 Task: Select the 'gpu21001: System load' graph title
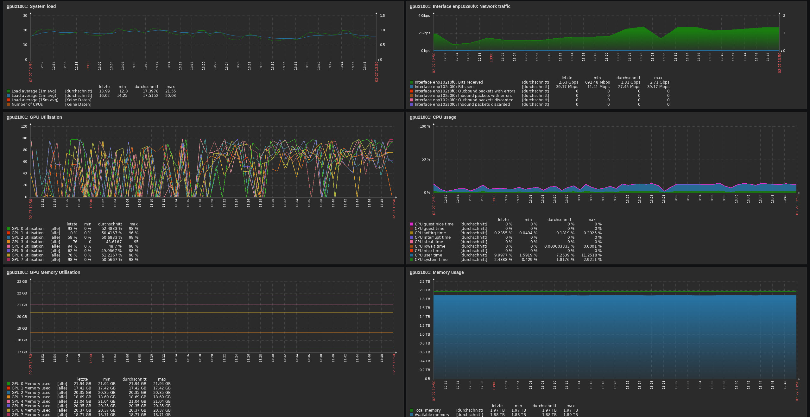click(x=31, y=6)
